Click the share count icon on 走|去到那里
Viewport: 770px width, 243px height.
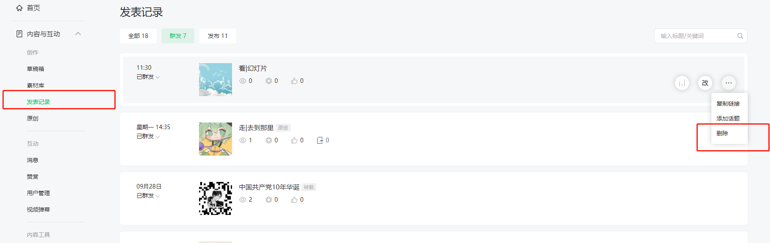coord(320,140)
